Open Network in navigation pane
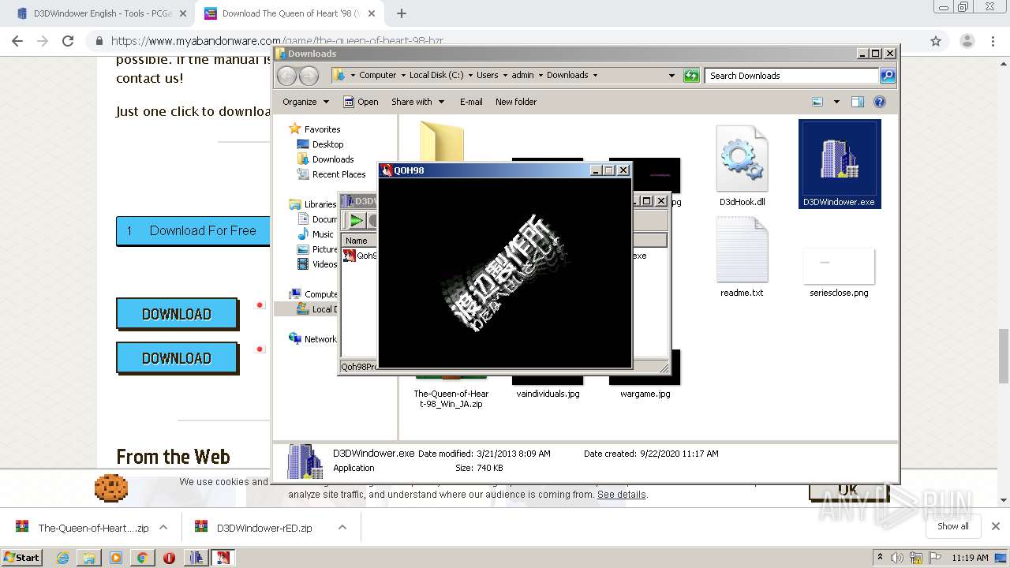Image resolution: width=1010 pixels, height=568 pixels. coord(312,339)
